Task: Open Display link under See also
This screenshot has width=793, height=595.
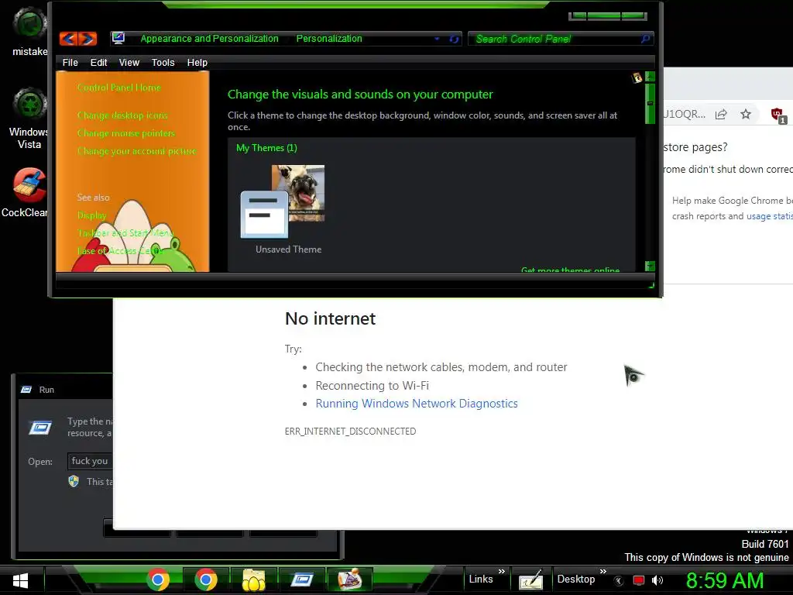Action: click(x=91, y=215)
